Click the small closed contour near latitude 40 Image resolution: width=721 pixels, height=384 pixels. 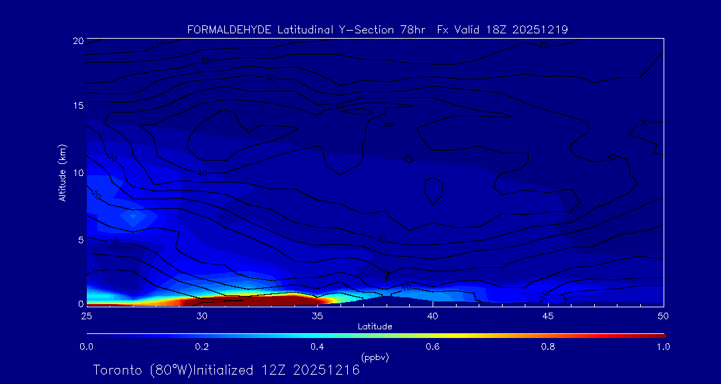pos(434,191)
